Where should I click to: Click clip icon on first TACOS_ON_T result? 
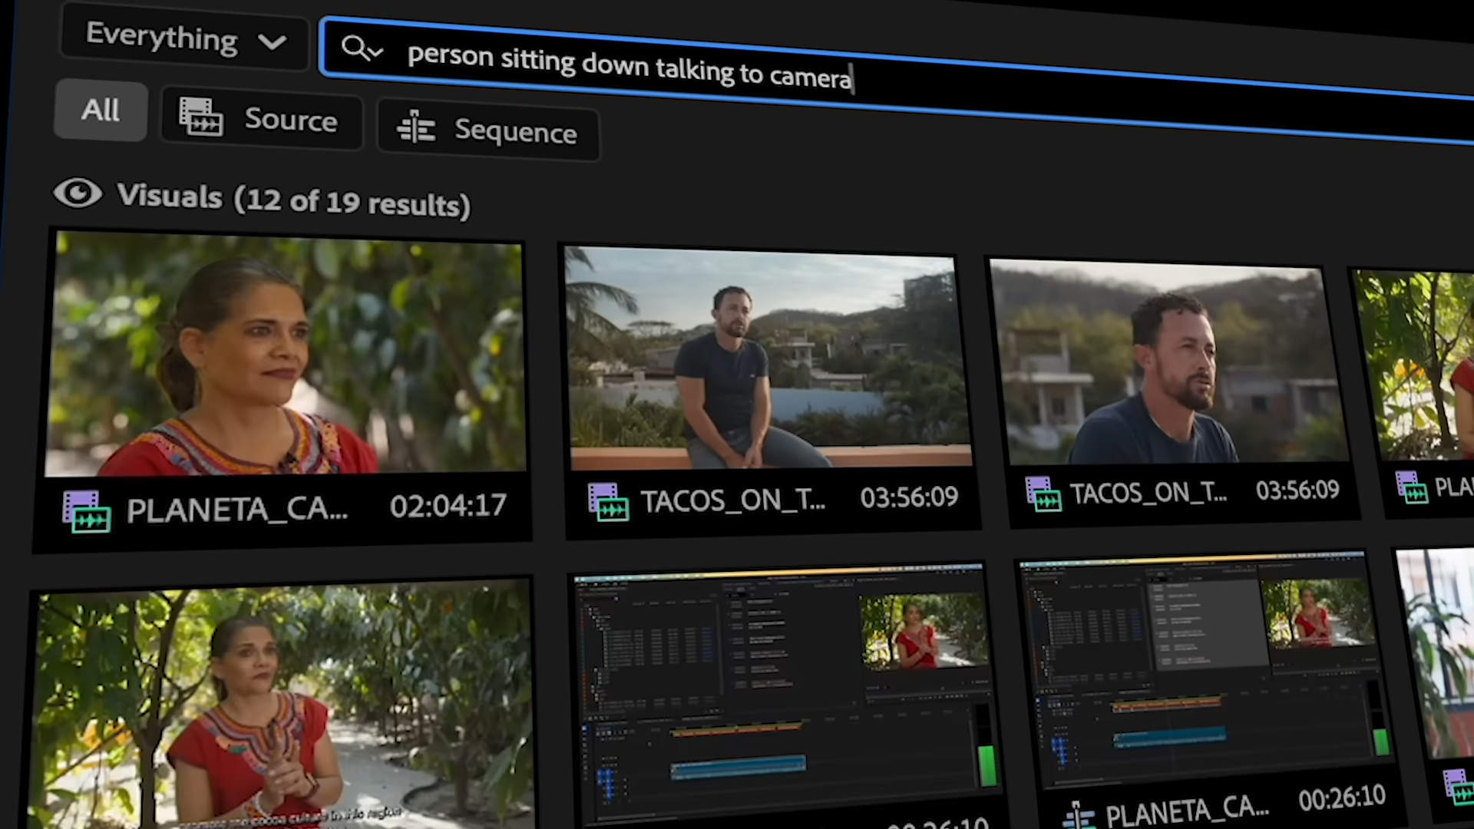click(x=608, y=502)
